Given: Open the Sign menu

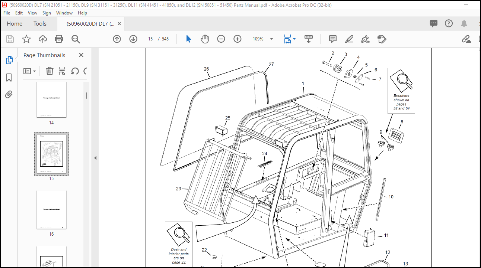Looking at the screenshot, I should [47, 13].
